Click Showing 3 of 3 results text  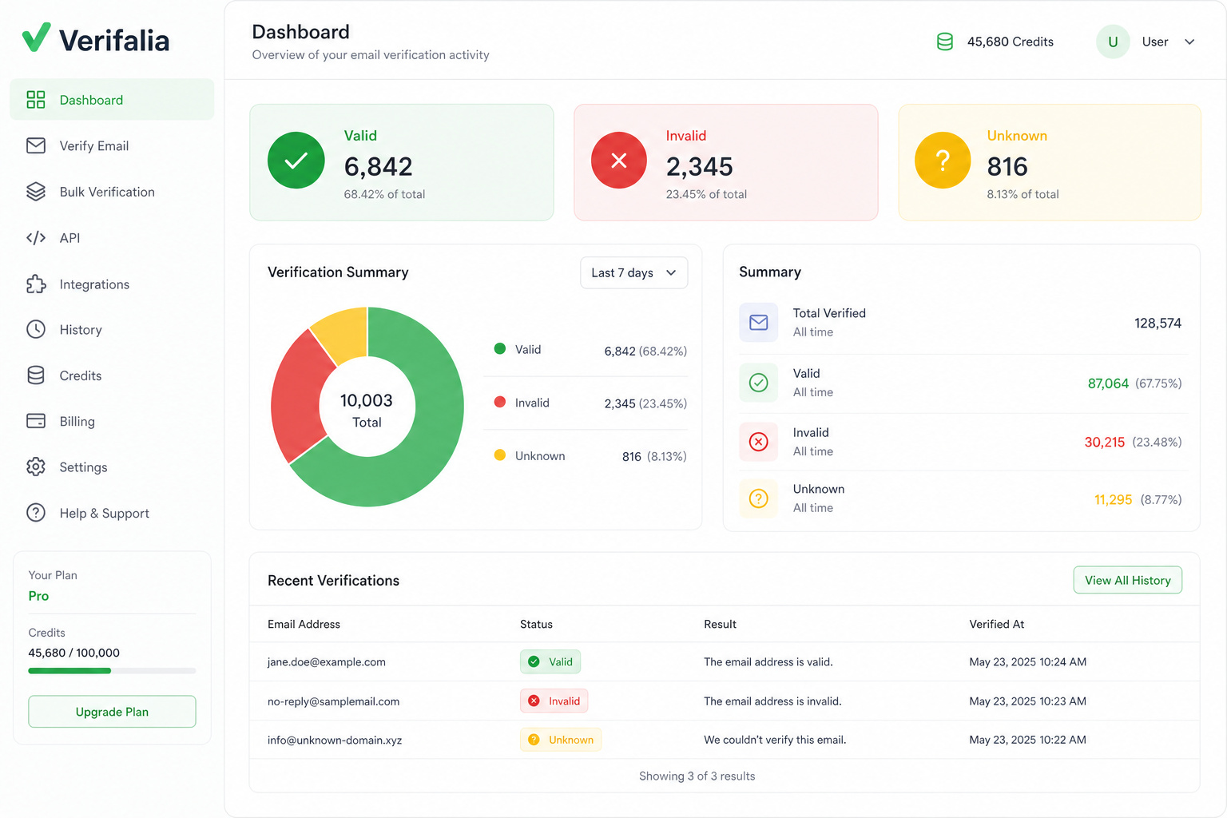(697, 776)
